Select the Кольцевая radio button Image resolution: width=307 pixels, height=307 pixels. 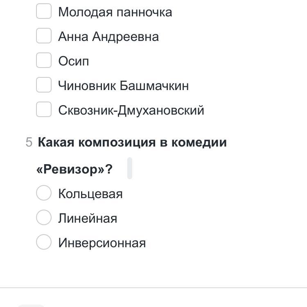click(44, 193)
